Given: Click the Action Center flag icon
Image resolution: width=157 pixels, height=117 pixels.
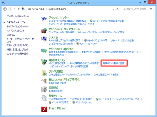Looking at the screenshot, I should 44,19.
